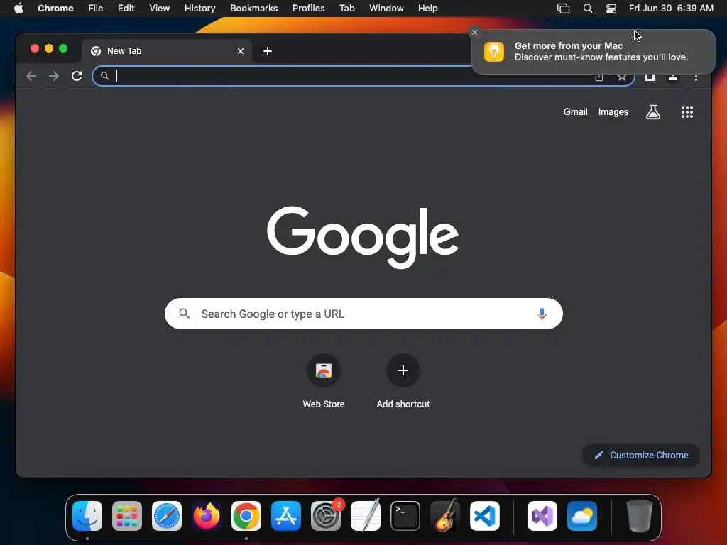Reload the page with the refresh icon
Screen dimensions: 727x545
(77, 76)
